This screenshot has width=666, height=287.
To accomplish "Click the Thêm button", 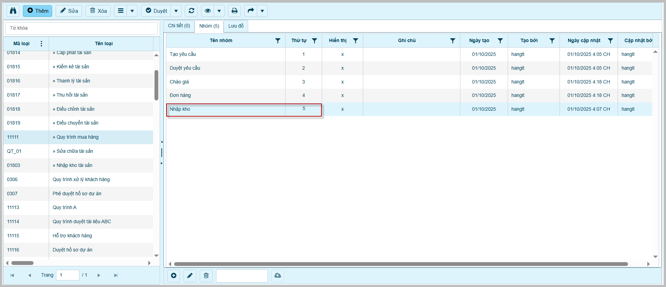I will coord(38,11).
